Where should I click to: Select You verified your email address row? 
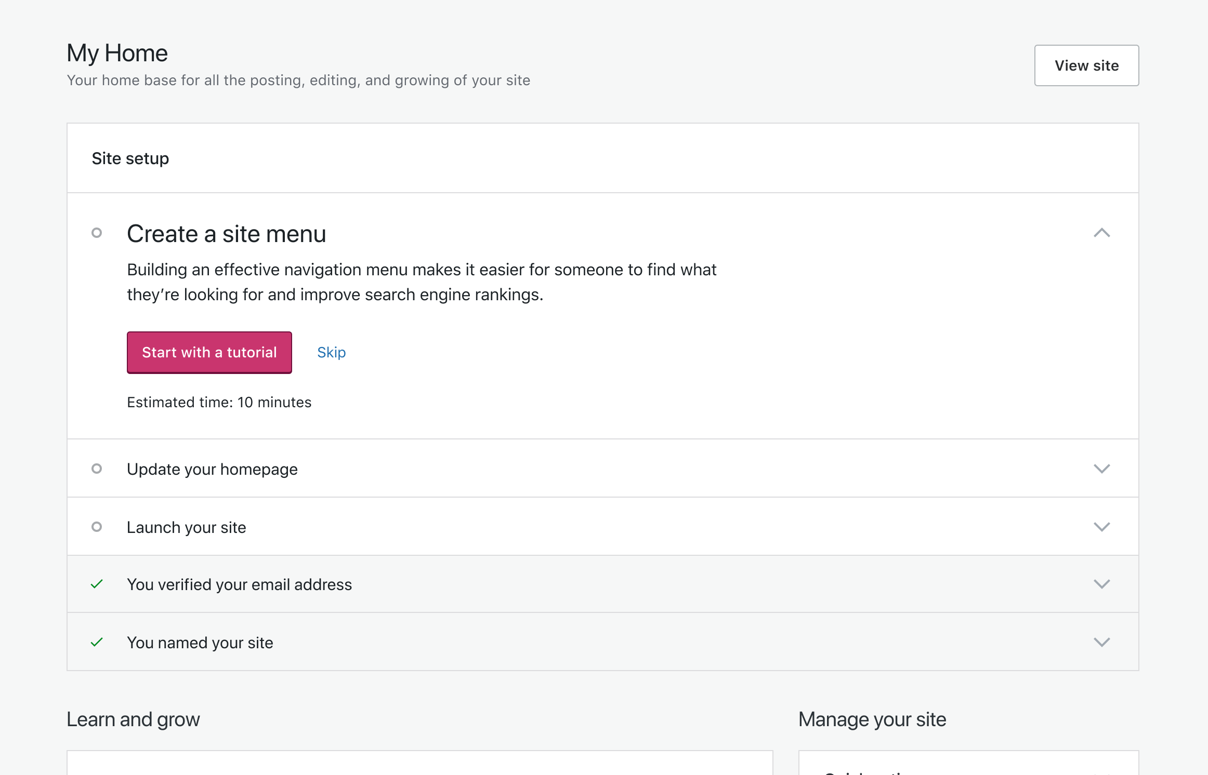coord(239,584)
